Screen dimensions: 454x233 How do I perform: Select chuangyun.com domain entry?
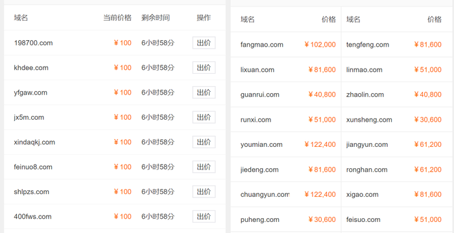pos(265,195)
